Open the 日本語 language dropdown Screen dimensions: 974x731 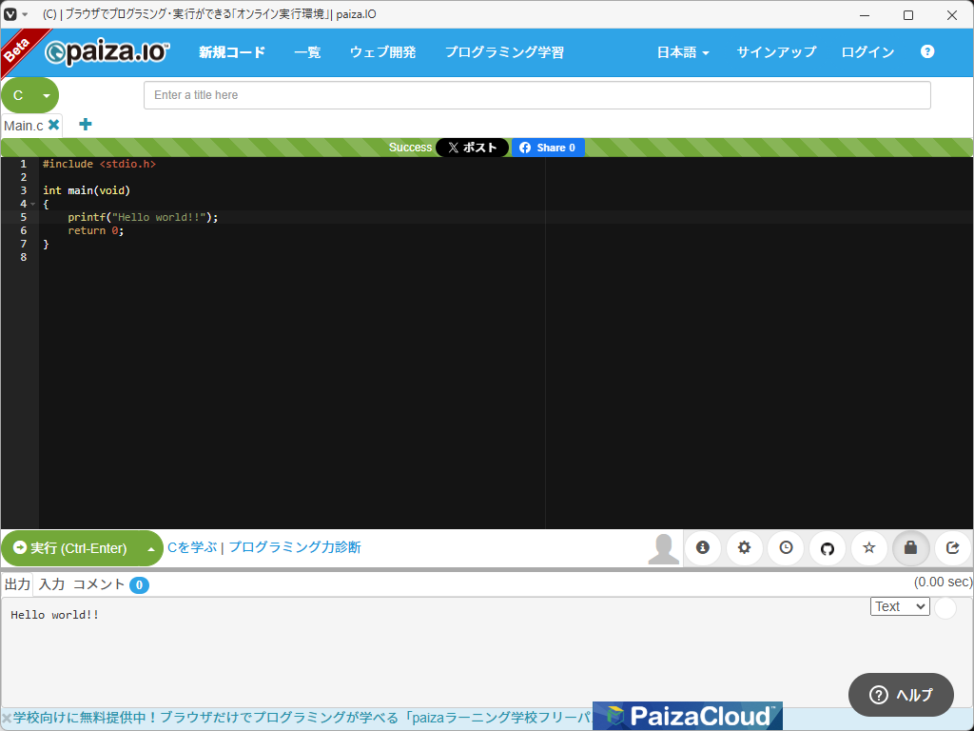coord(683,52)
